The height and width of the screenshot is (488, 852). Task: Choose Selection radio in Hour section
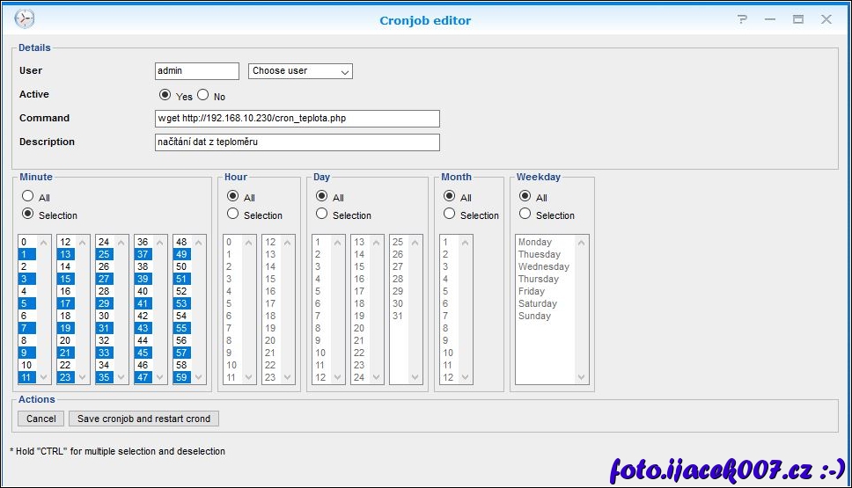(x=233, y=214)
